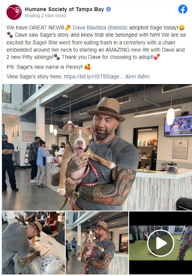This screenshot has height=276, width=192.
Task: Click the Humane Society heart paw avatar
Action: pyautogui.click(x=14, y=12)
